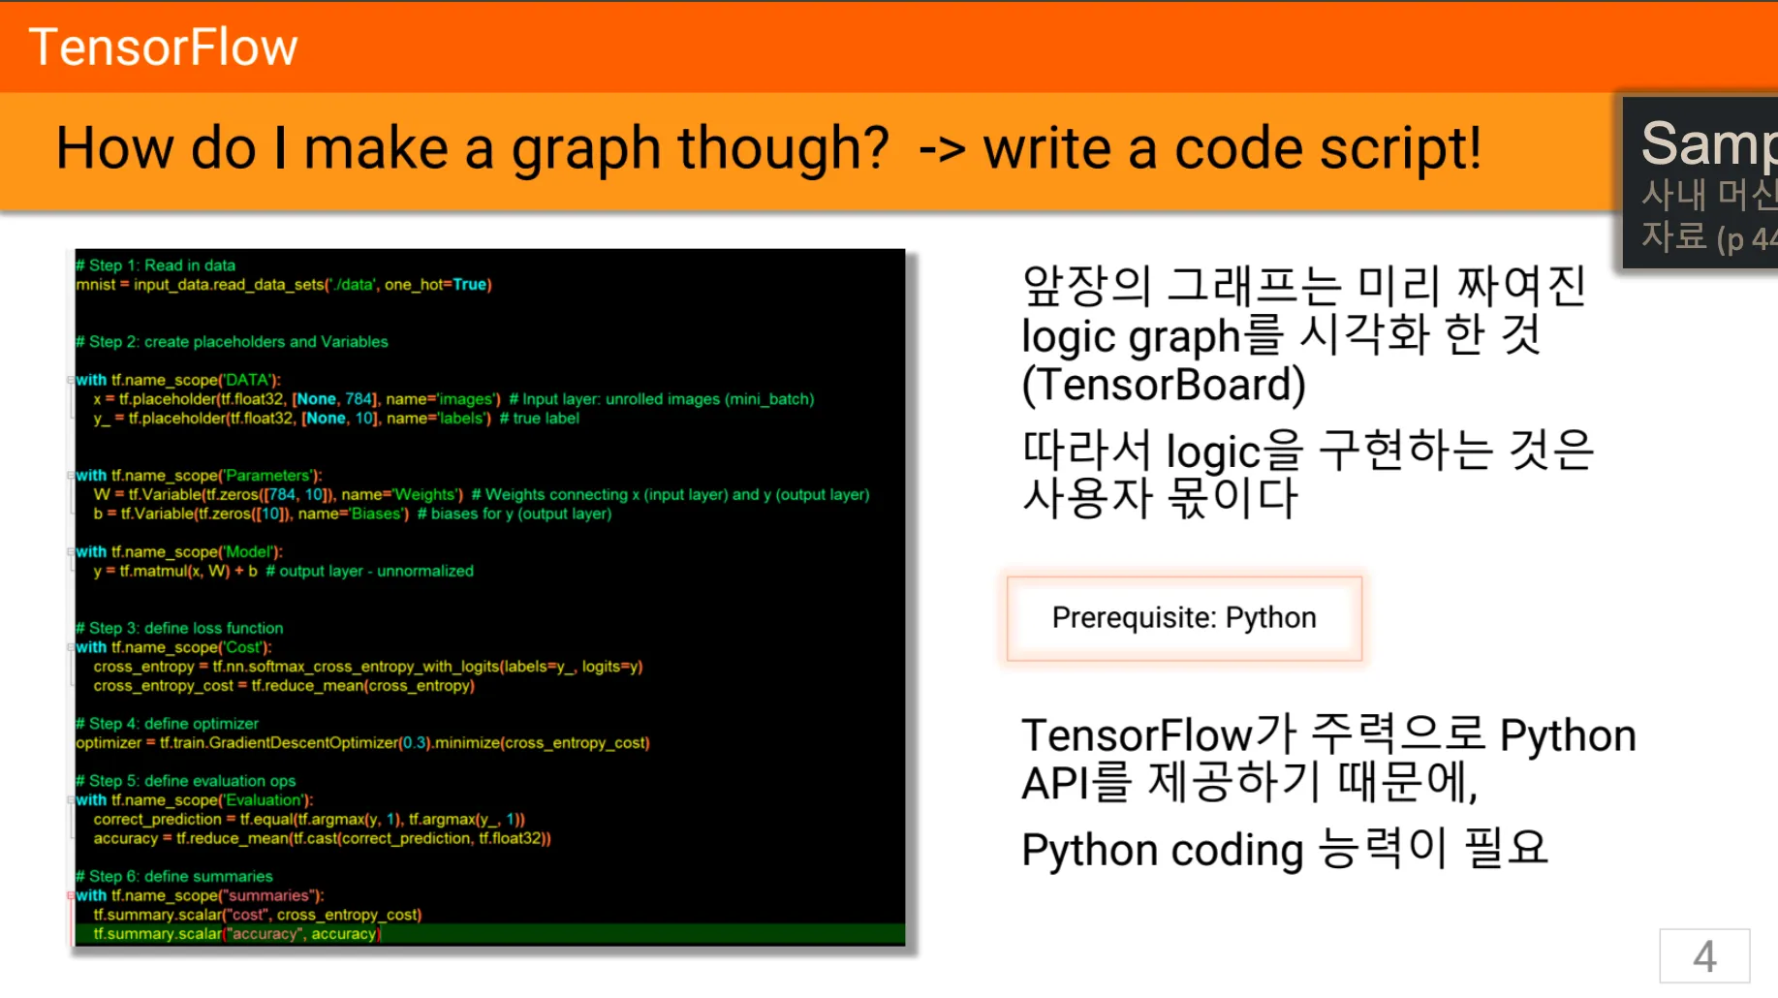Click the y = tf.matmul(x, W) + b line
Viewport: 1778px width, 998px height.
tap(283, 572)
